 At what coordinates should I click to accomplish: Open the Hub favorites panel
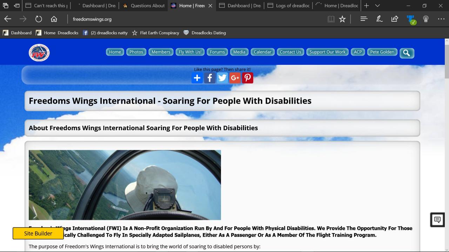point(364,19)
